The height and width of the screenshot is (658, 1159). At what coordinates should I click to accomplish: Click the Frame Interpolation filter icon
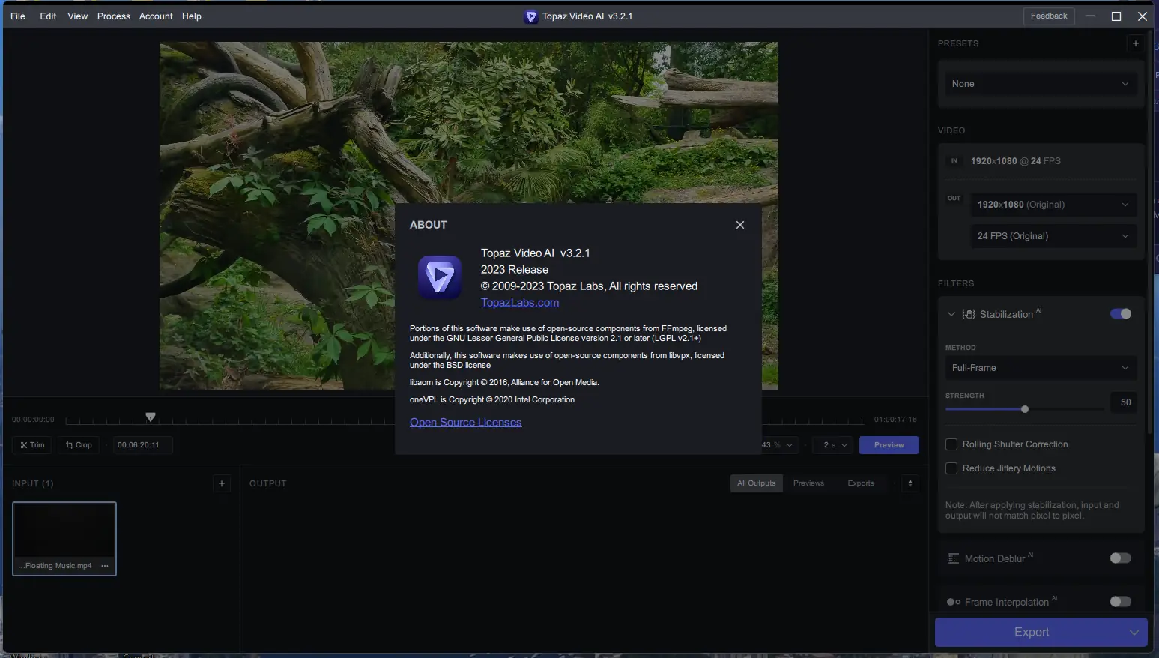coord(954,602)
